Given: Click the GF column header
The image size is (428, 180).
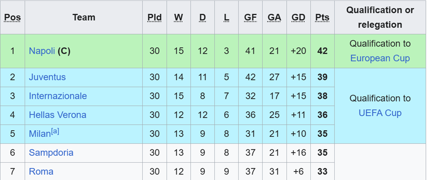Looking at the screenshot, I should (x=250, y=18).
